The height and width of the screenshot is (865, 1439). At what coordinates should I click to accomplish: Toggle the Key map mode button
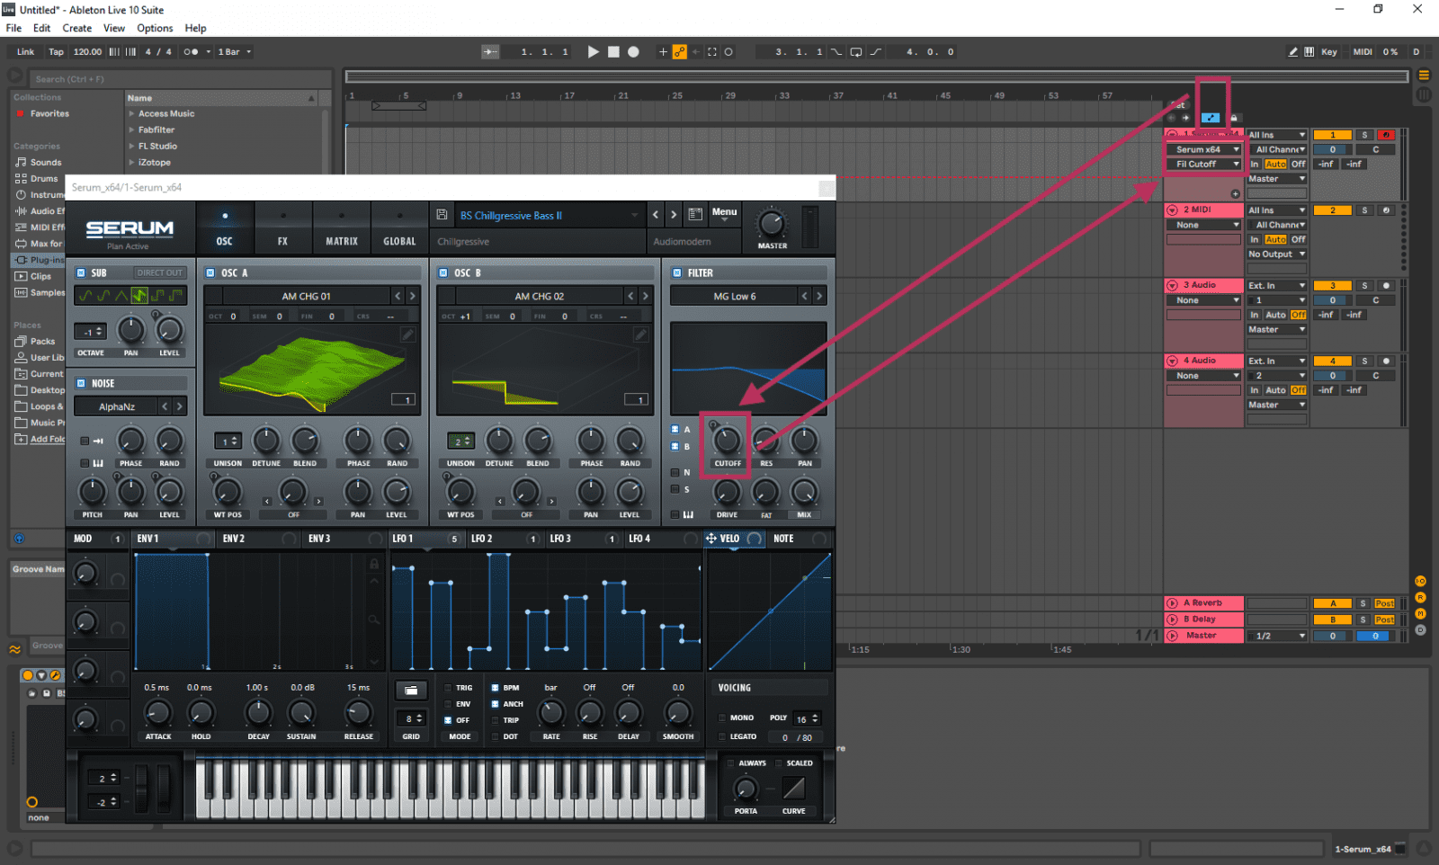pyautogui.click(x=1328, y=52)
